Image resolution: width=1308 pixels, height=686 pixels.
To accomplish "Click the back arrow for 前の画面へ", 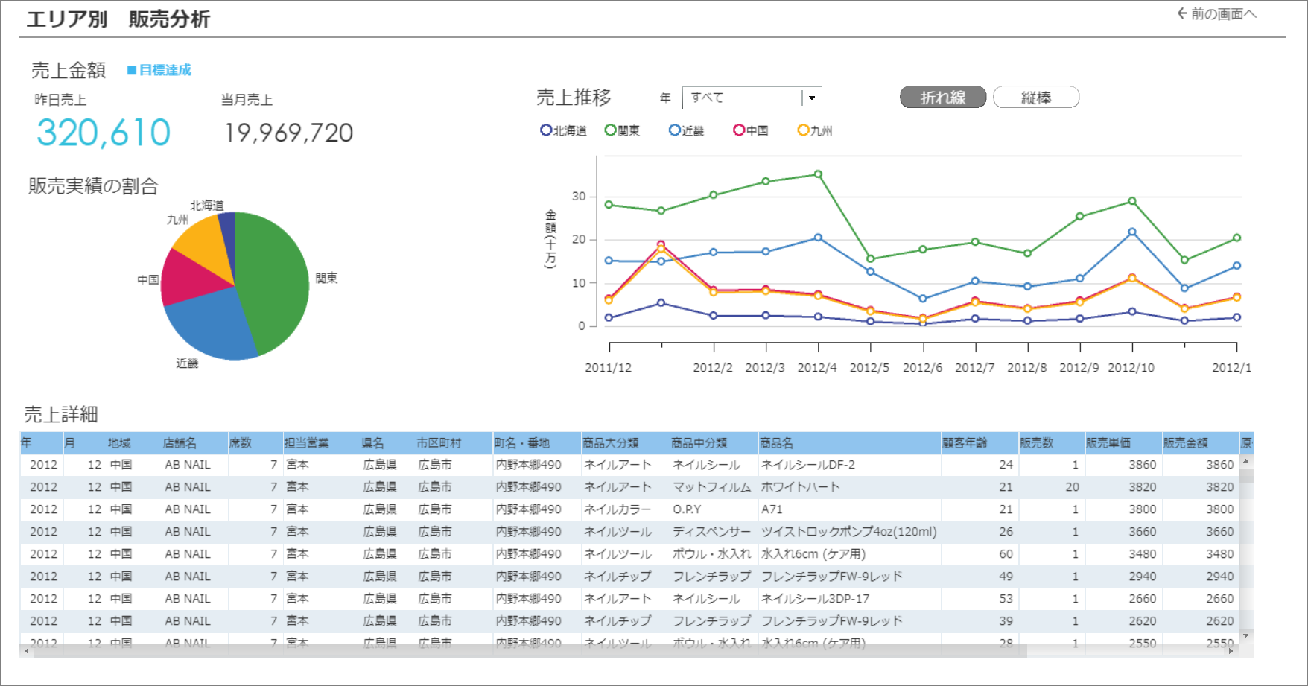I will tap(1182, 13).
